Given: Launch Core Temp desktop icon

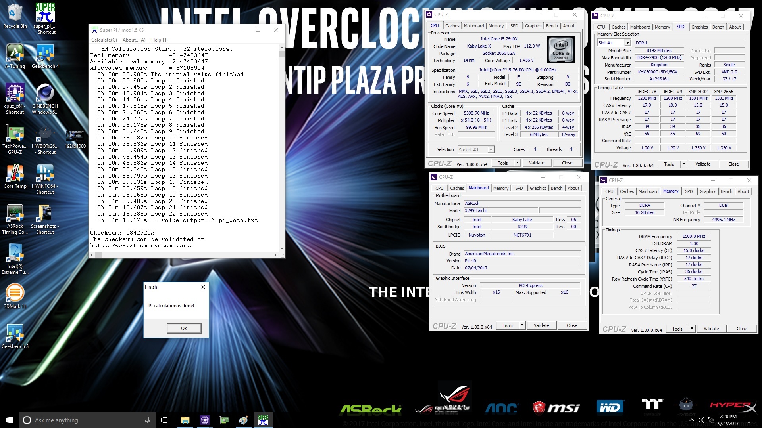Looking at the screenshot, I should tap(15, 176).
